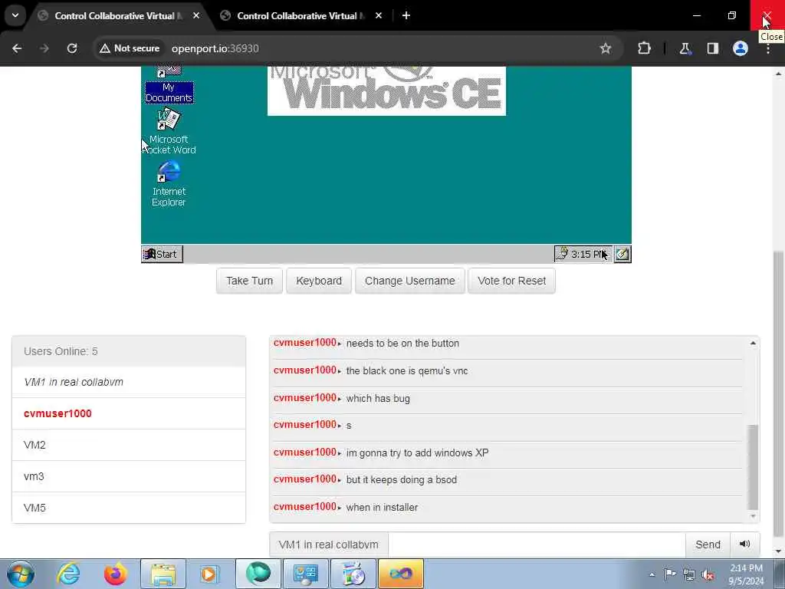Open the on-screen Keyboard button
Viewport: 785px width, 589px height.
(319, 281)
